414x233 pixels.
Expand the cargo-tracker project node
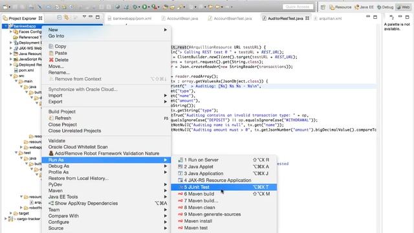pos(6,219)
